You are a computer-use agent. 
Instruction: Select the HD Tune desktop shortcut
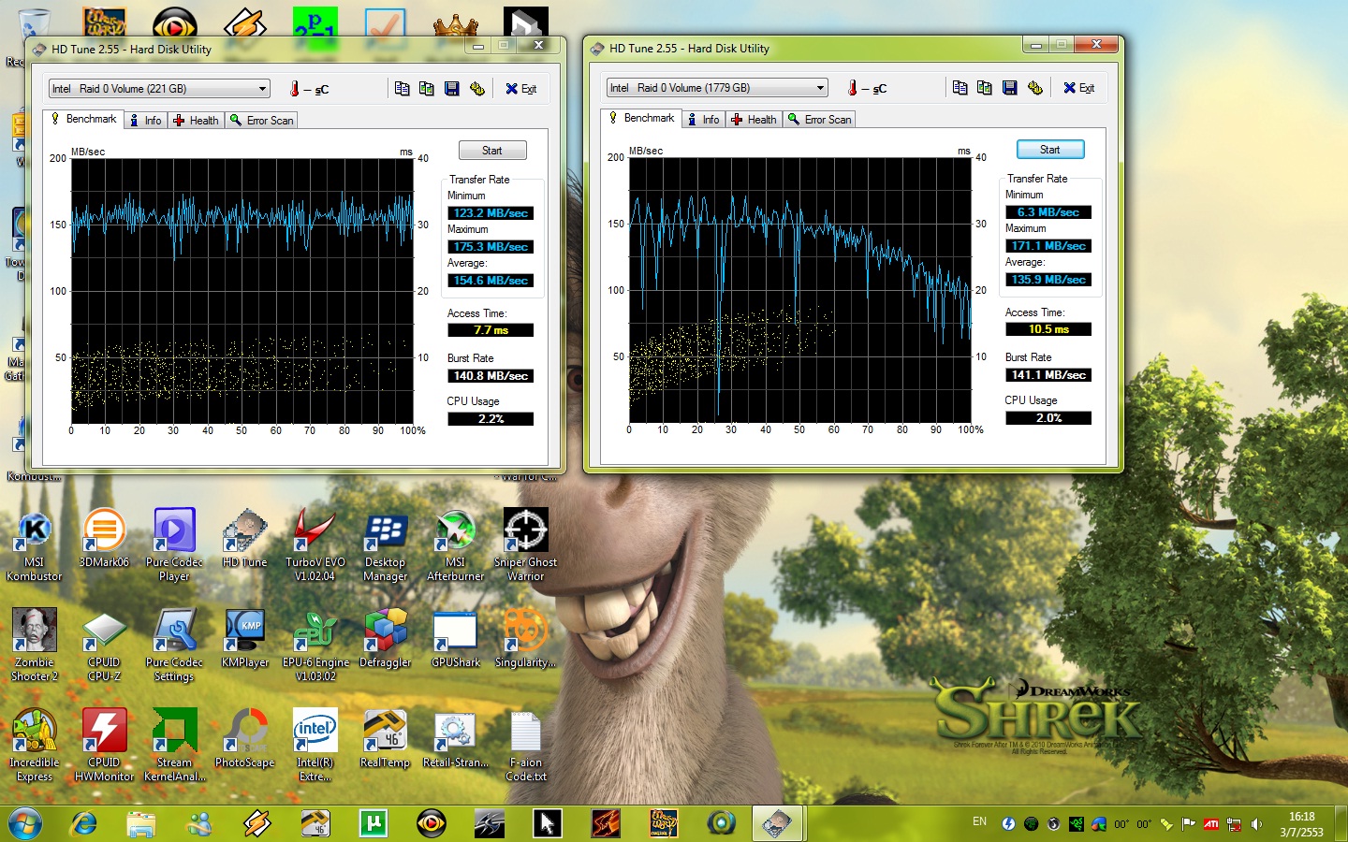point(244,538)
